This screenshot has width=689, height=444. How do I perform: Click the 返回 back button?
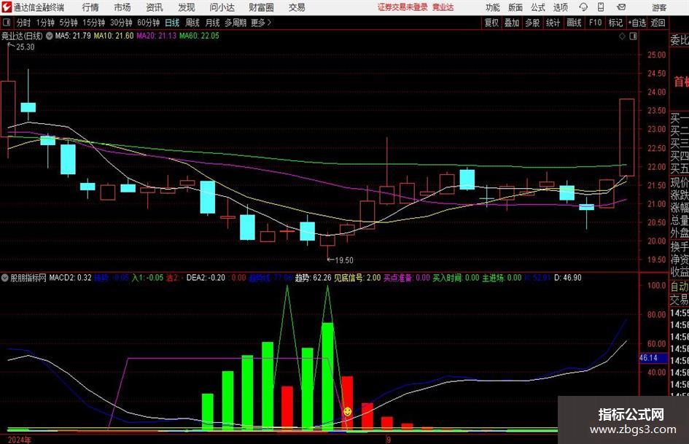tap(658, 23)
